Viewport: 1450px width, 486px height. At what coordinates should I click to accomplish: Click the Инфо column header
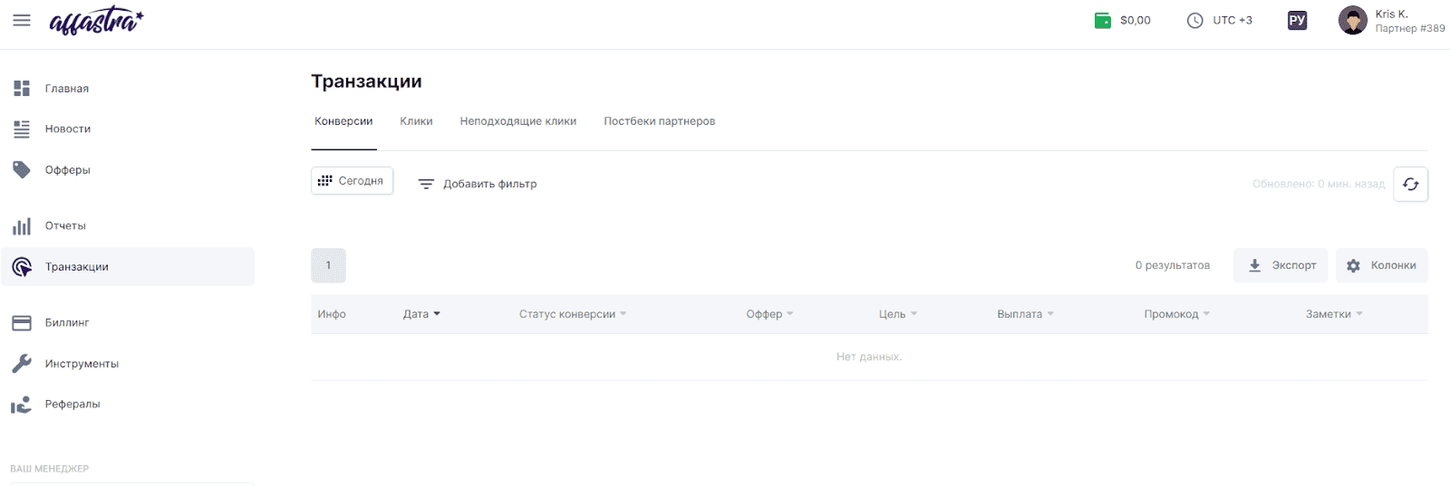332,314
